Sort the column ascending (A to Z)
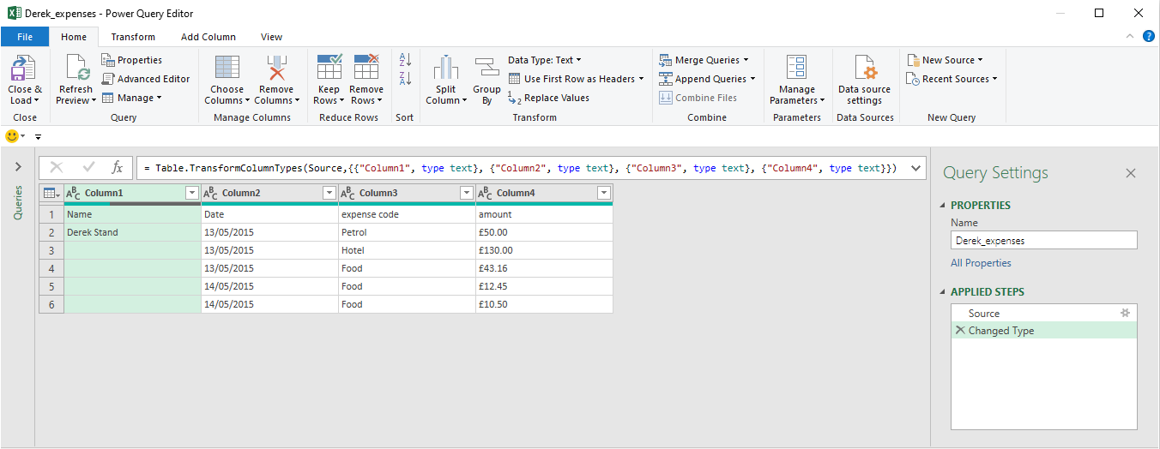The image size is (1160, 449). coord(405,60)
